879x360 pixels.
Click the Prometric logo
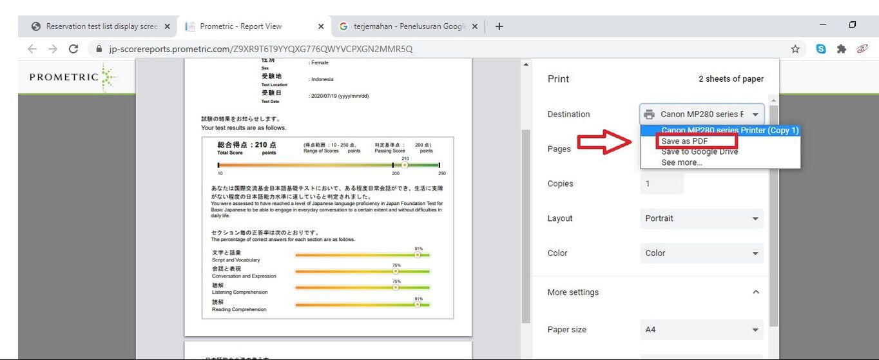pyautogui.click(x=73, y=77)
